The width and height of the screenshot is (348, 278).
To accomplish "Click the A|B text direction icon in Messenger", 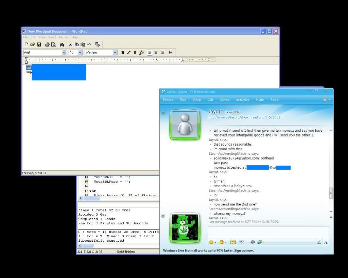I will 253,242.
